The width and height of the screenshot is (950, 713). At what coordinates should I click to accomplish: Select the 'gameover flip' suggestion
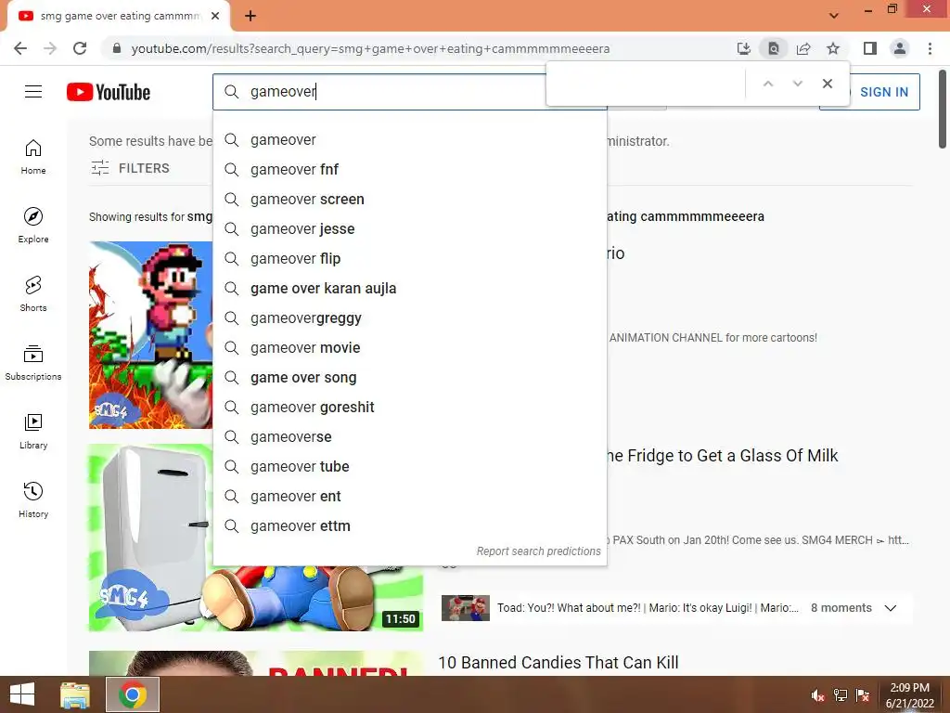410,259
